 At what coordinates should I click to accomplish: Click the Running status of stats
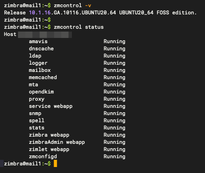click(114, 128)
